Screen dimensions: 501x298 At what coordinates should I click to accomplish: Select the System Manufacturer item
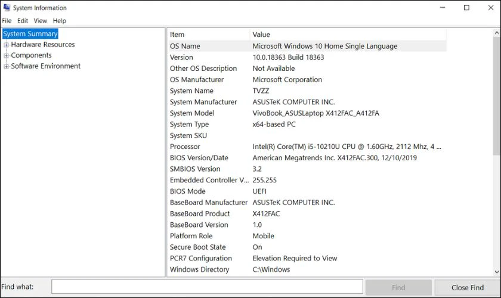tap(203, 102)
